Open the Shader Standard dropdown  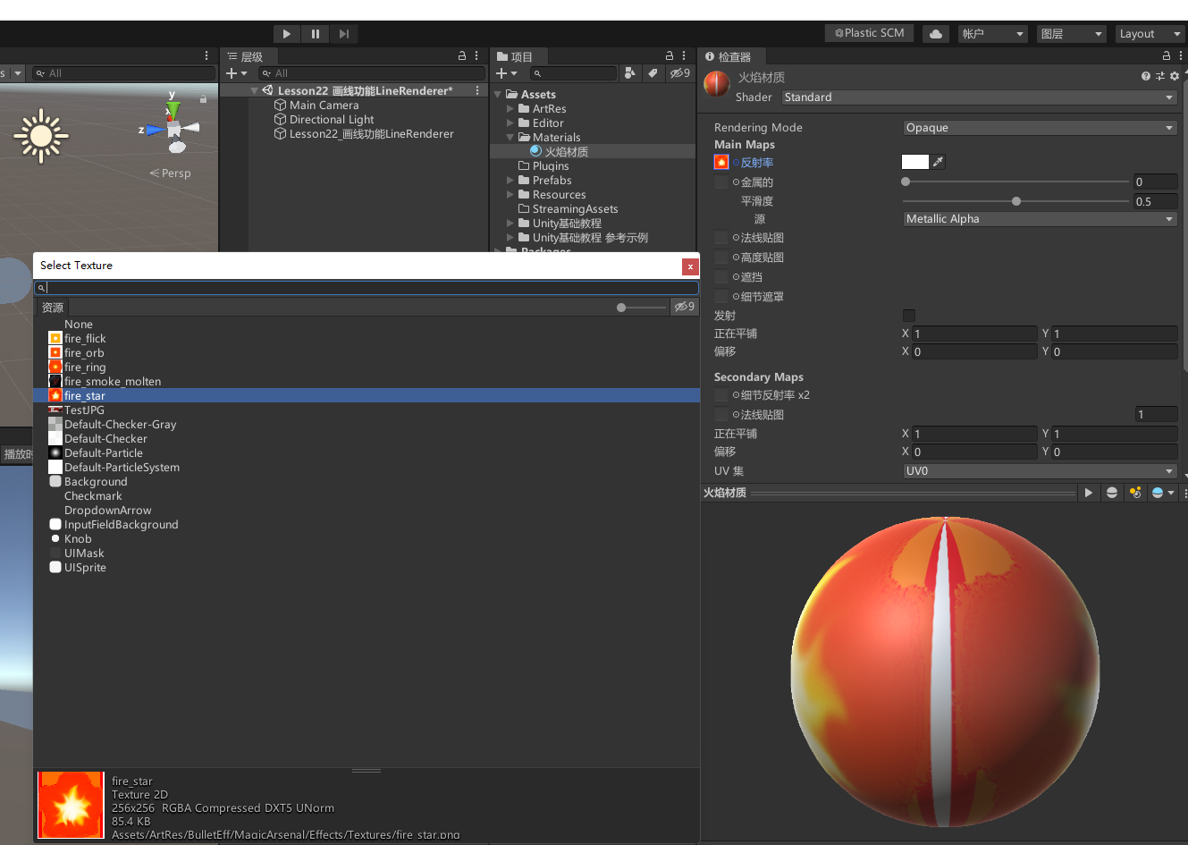[979, 97]
